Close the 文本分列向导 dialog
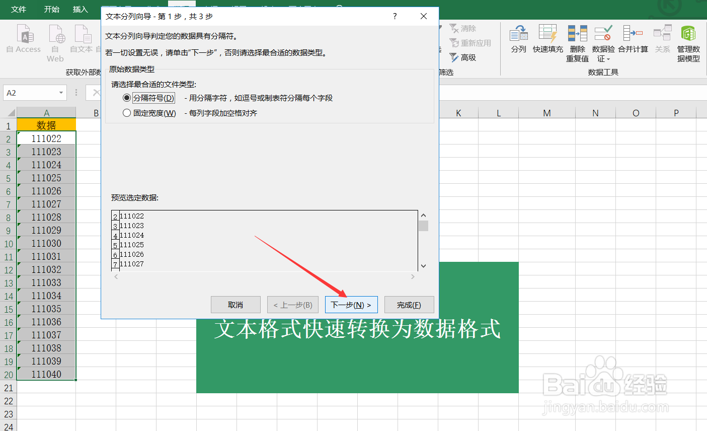This screenshot has height=431, width=707. 424,16
